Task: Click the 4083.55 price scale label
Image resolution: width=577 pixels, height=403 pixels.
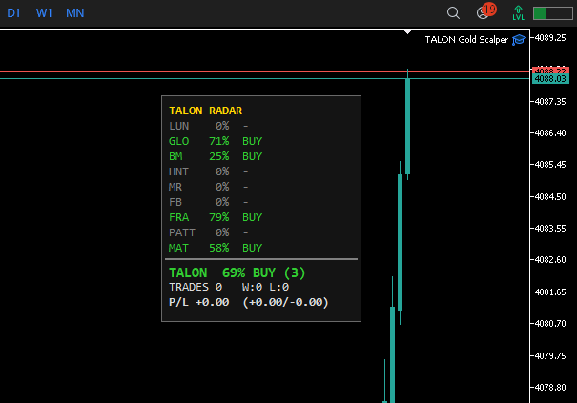Action: point(550,229)
